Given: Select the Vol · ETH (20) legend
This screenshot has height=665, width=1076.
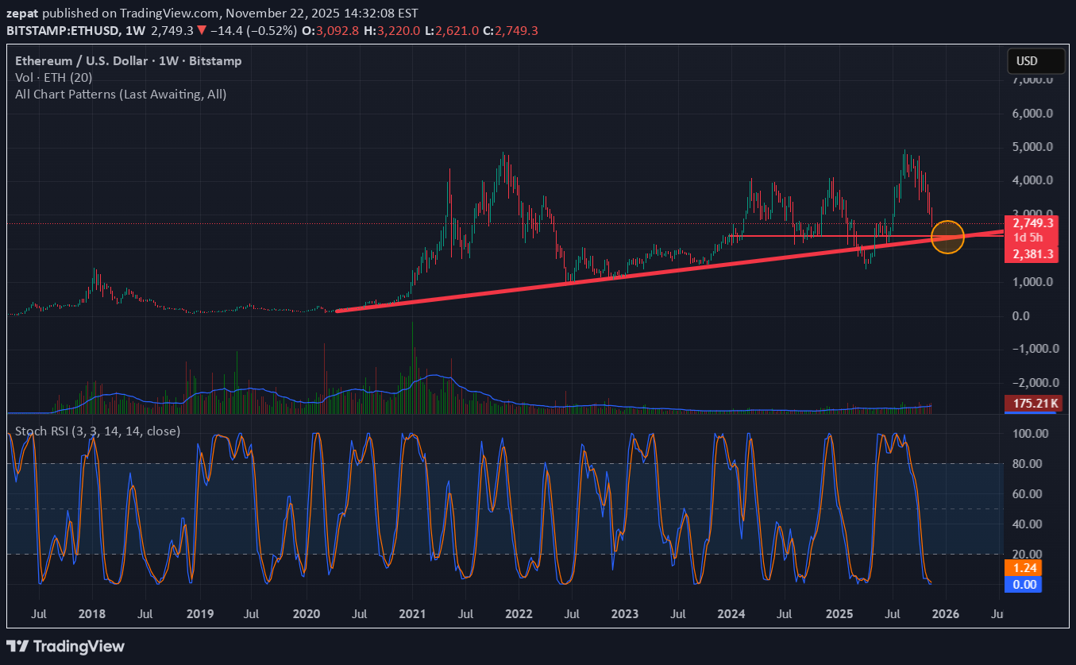Looking at the screenshot, I should (53, 77).
